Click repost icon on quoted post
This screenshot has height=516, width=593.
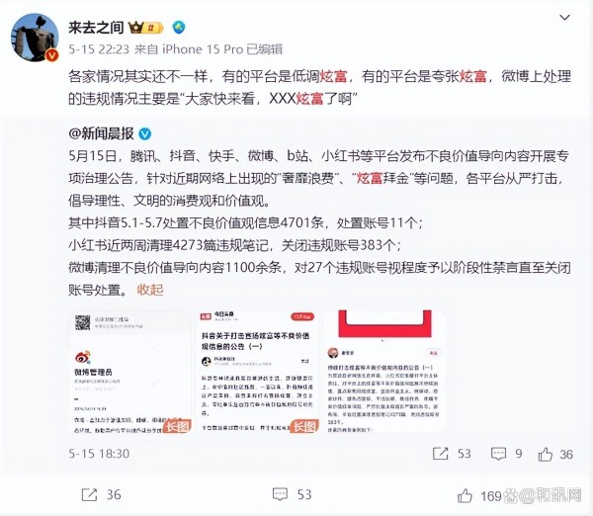coord(440,454)
